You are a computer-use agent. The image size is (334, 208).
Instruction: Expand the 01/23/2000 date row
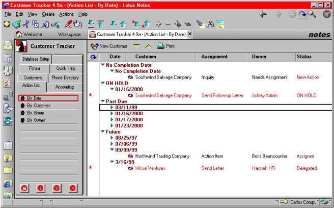coord(112,125)
